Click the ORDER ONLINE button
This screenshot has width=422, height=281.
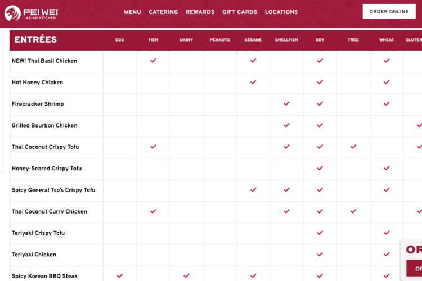pyautogui.click(x=389, y=12)
